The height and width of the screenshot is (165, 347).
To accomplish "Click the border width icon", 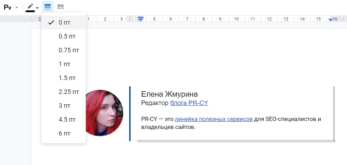I will tap(48, 7).
